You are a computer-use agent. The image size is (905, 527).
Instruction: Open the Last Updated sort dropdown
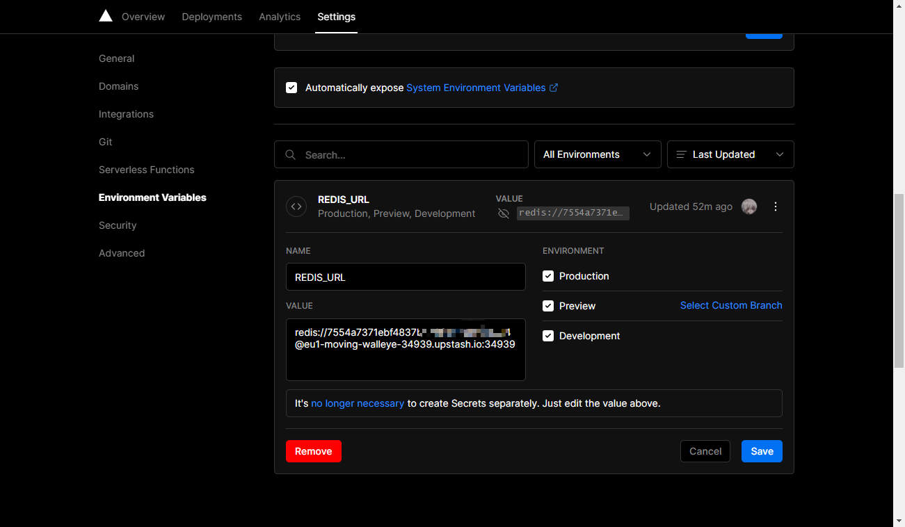[x=730, y=154]
